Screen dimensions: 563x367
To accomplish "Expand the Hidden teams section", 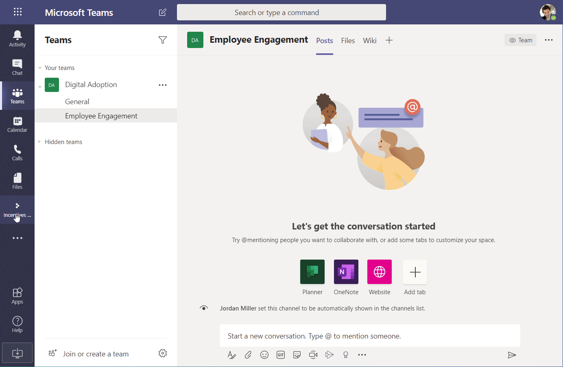I will pos(39,142).
